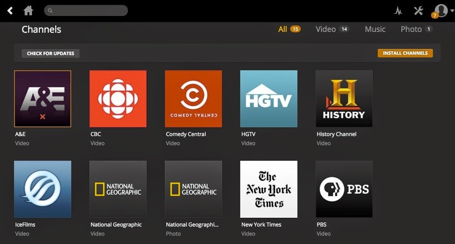Click the Video label under A&E

tap(22, 143)
